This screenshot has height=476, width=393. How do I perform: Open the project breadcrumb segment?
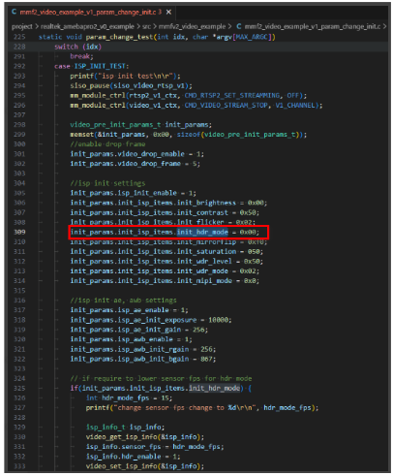(x=22, y=26)
